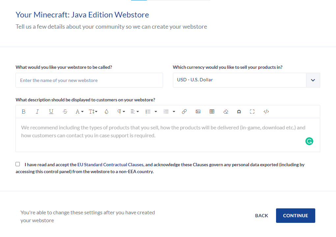Viewport: 336px width, 237px height.
Task: Clear formatting with the eraser icon
Action: coord(226,112)
